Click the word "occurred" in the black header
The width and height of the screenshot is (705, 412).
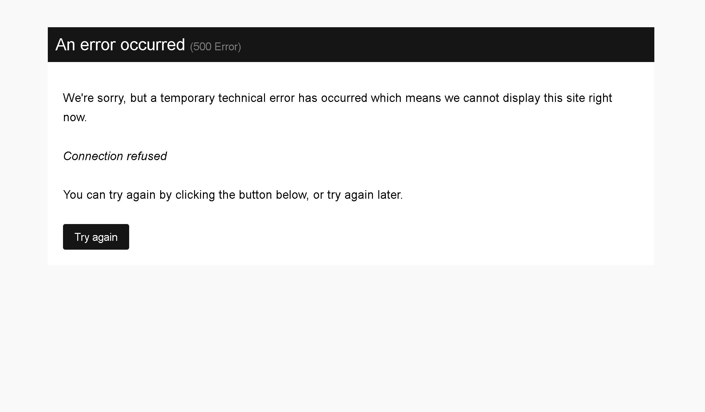click(x=152, y=45)
